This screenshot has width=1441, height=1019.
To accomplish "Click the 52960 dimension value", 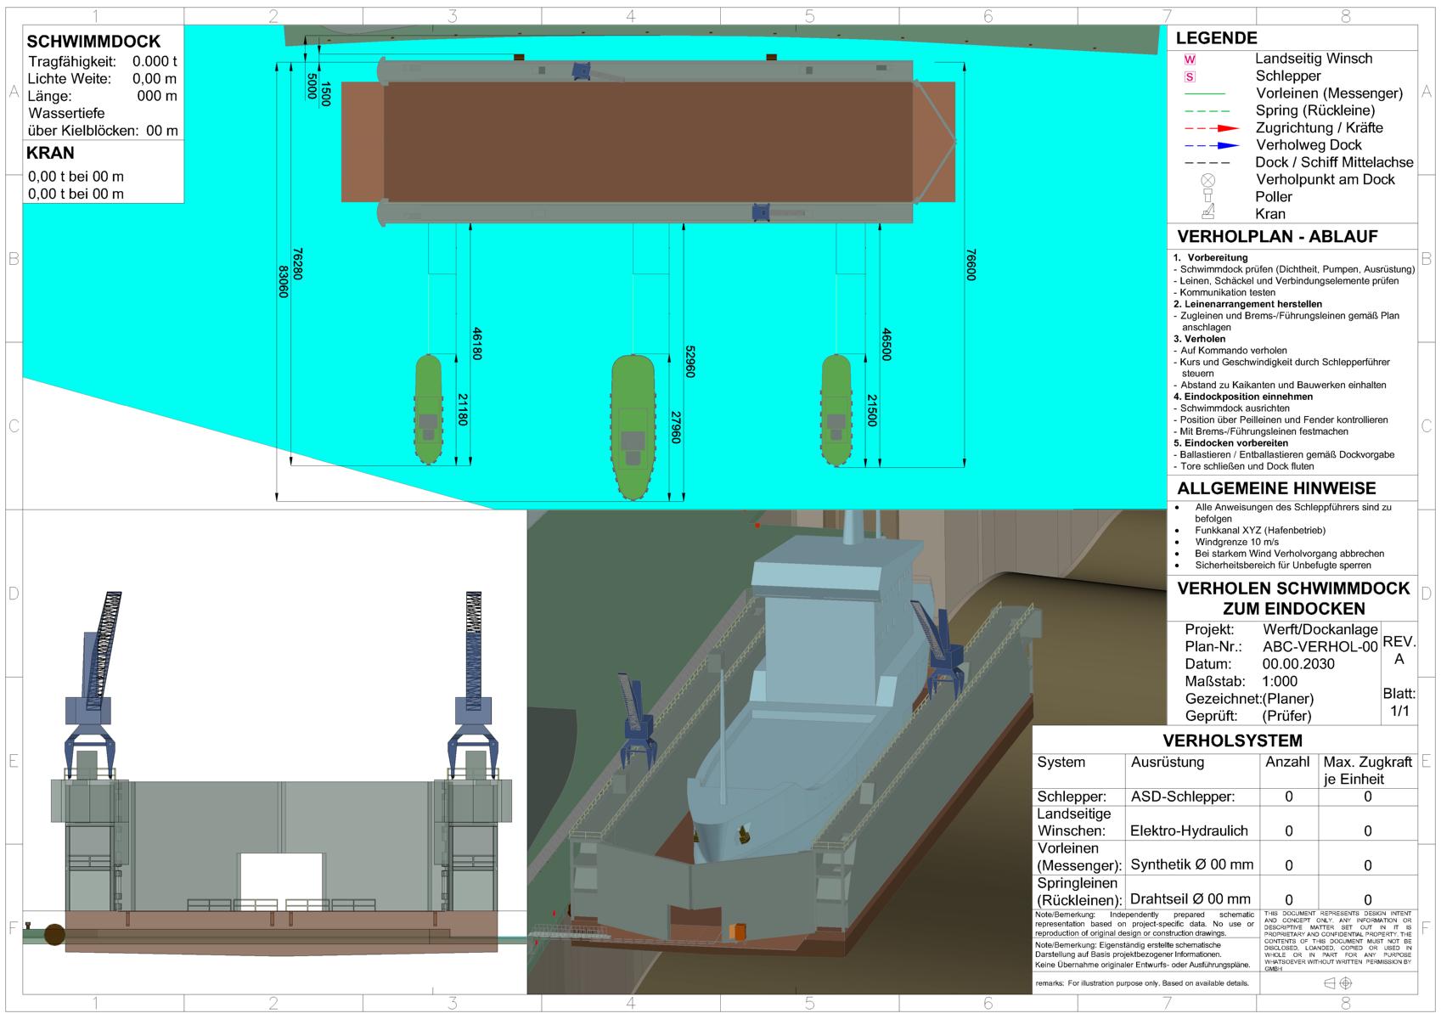I will pos(690,361).
